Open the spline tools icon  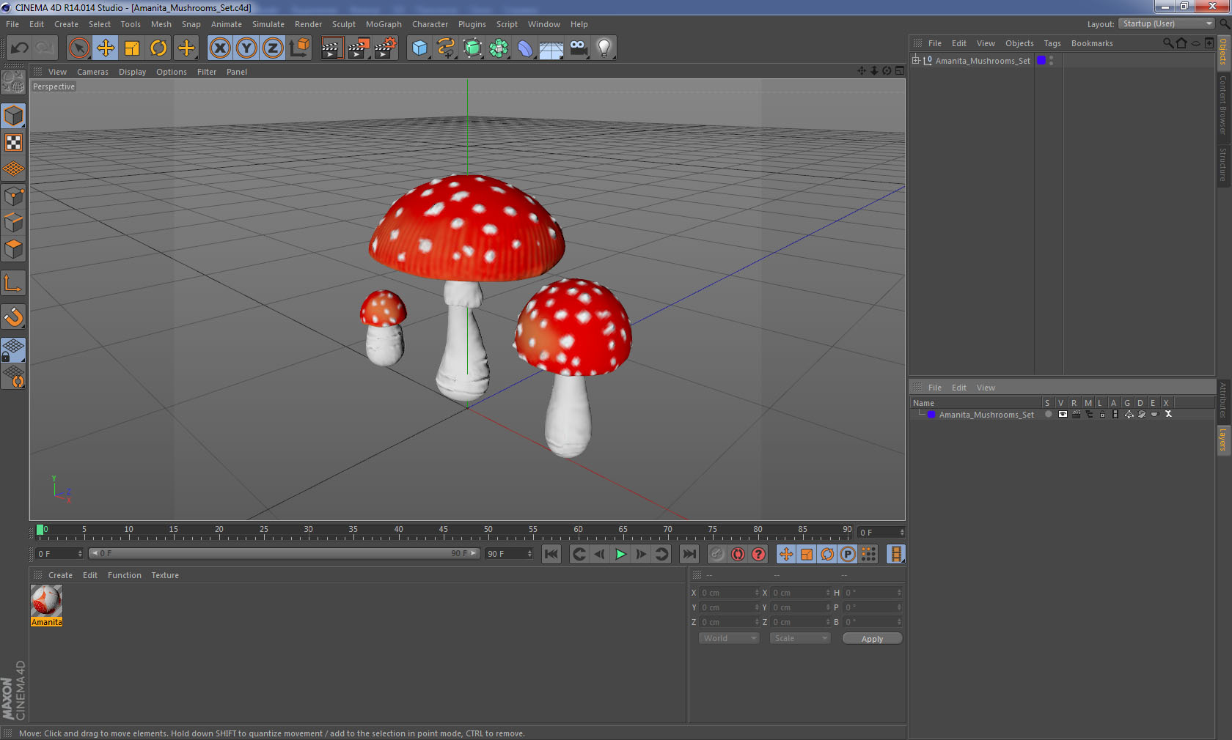pyautogui.click(x=446, y=48)
